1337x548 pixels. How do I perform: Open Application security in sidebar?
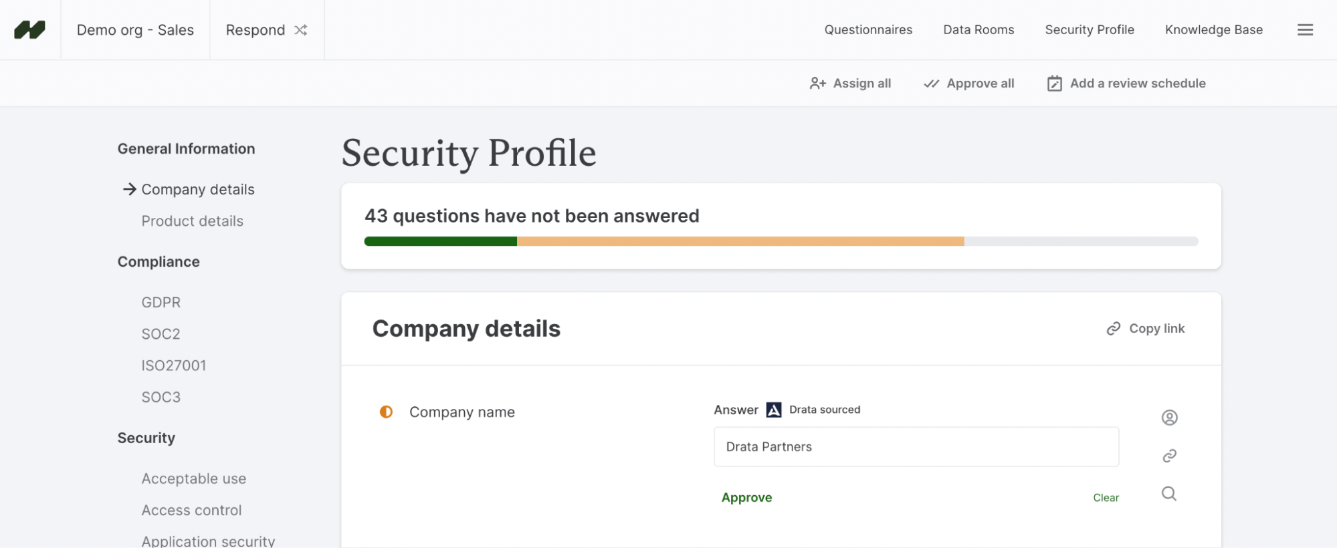point(208,541)
